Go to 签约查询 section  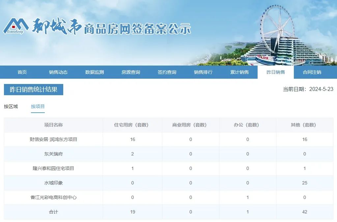coord(167,72)
